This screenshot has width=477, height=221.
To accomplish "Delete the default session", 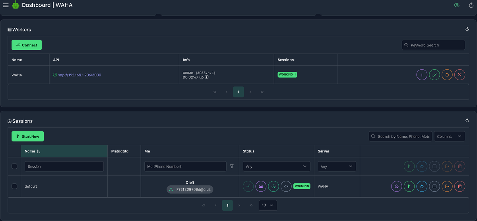I will click(460, 186).
